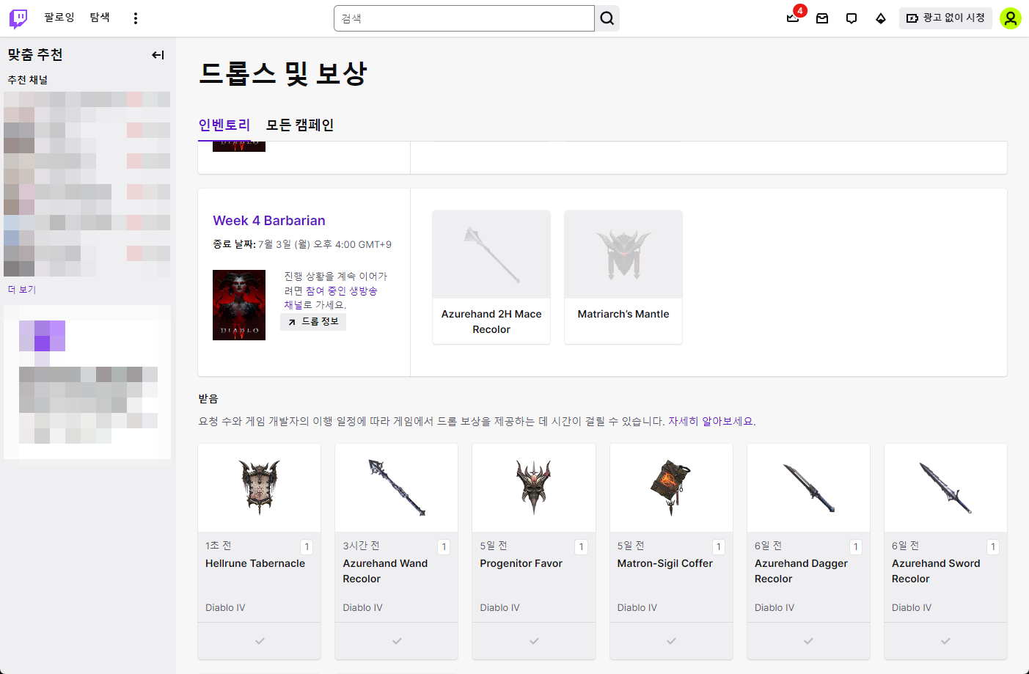Open the whispers chat bubble icon

[852, 18]
